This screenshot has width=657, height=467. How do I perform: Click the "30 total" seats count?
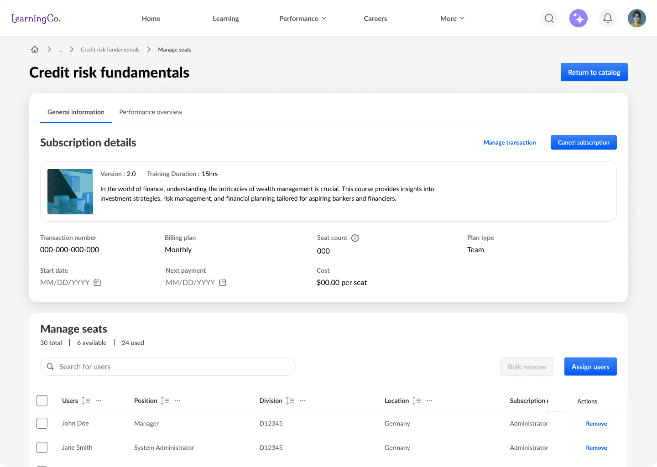[x=51, y=342]
